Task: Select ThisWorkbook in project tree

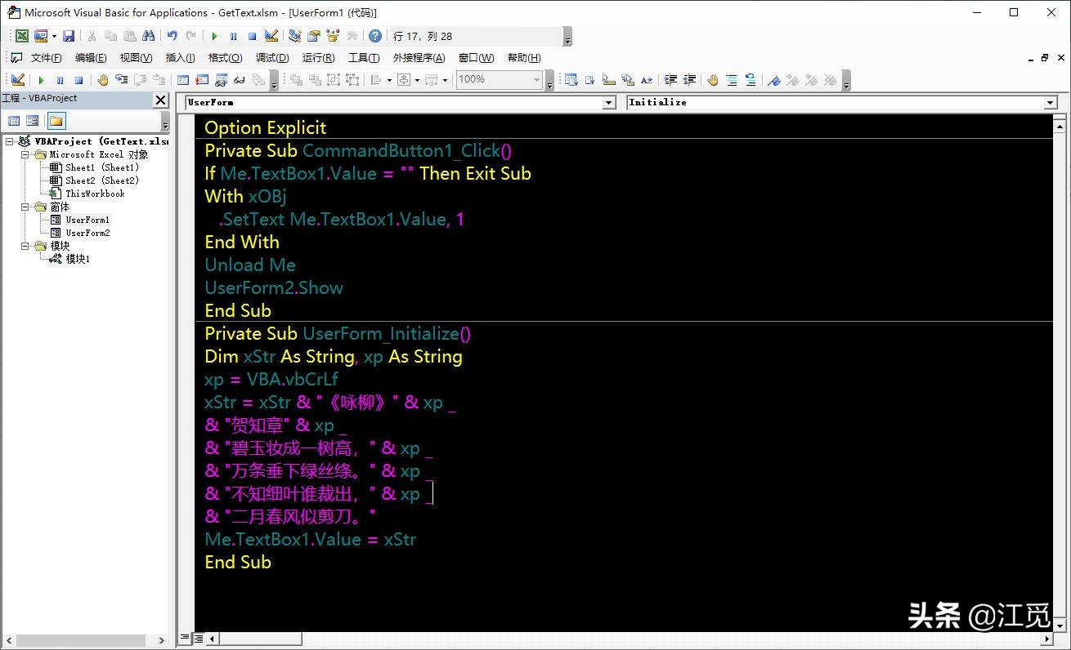Action: coord(95,194)
